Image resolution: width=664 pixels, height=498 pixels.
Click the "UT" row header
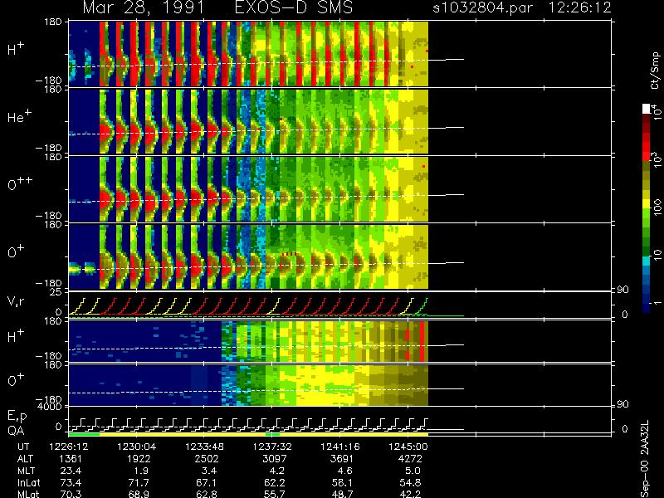(23, 447)
